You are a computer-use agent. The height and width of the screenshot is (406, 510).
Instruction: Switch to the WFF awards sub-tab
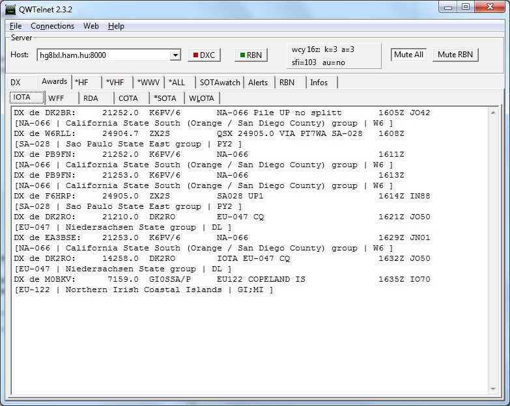(x=57, y=98)
